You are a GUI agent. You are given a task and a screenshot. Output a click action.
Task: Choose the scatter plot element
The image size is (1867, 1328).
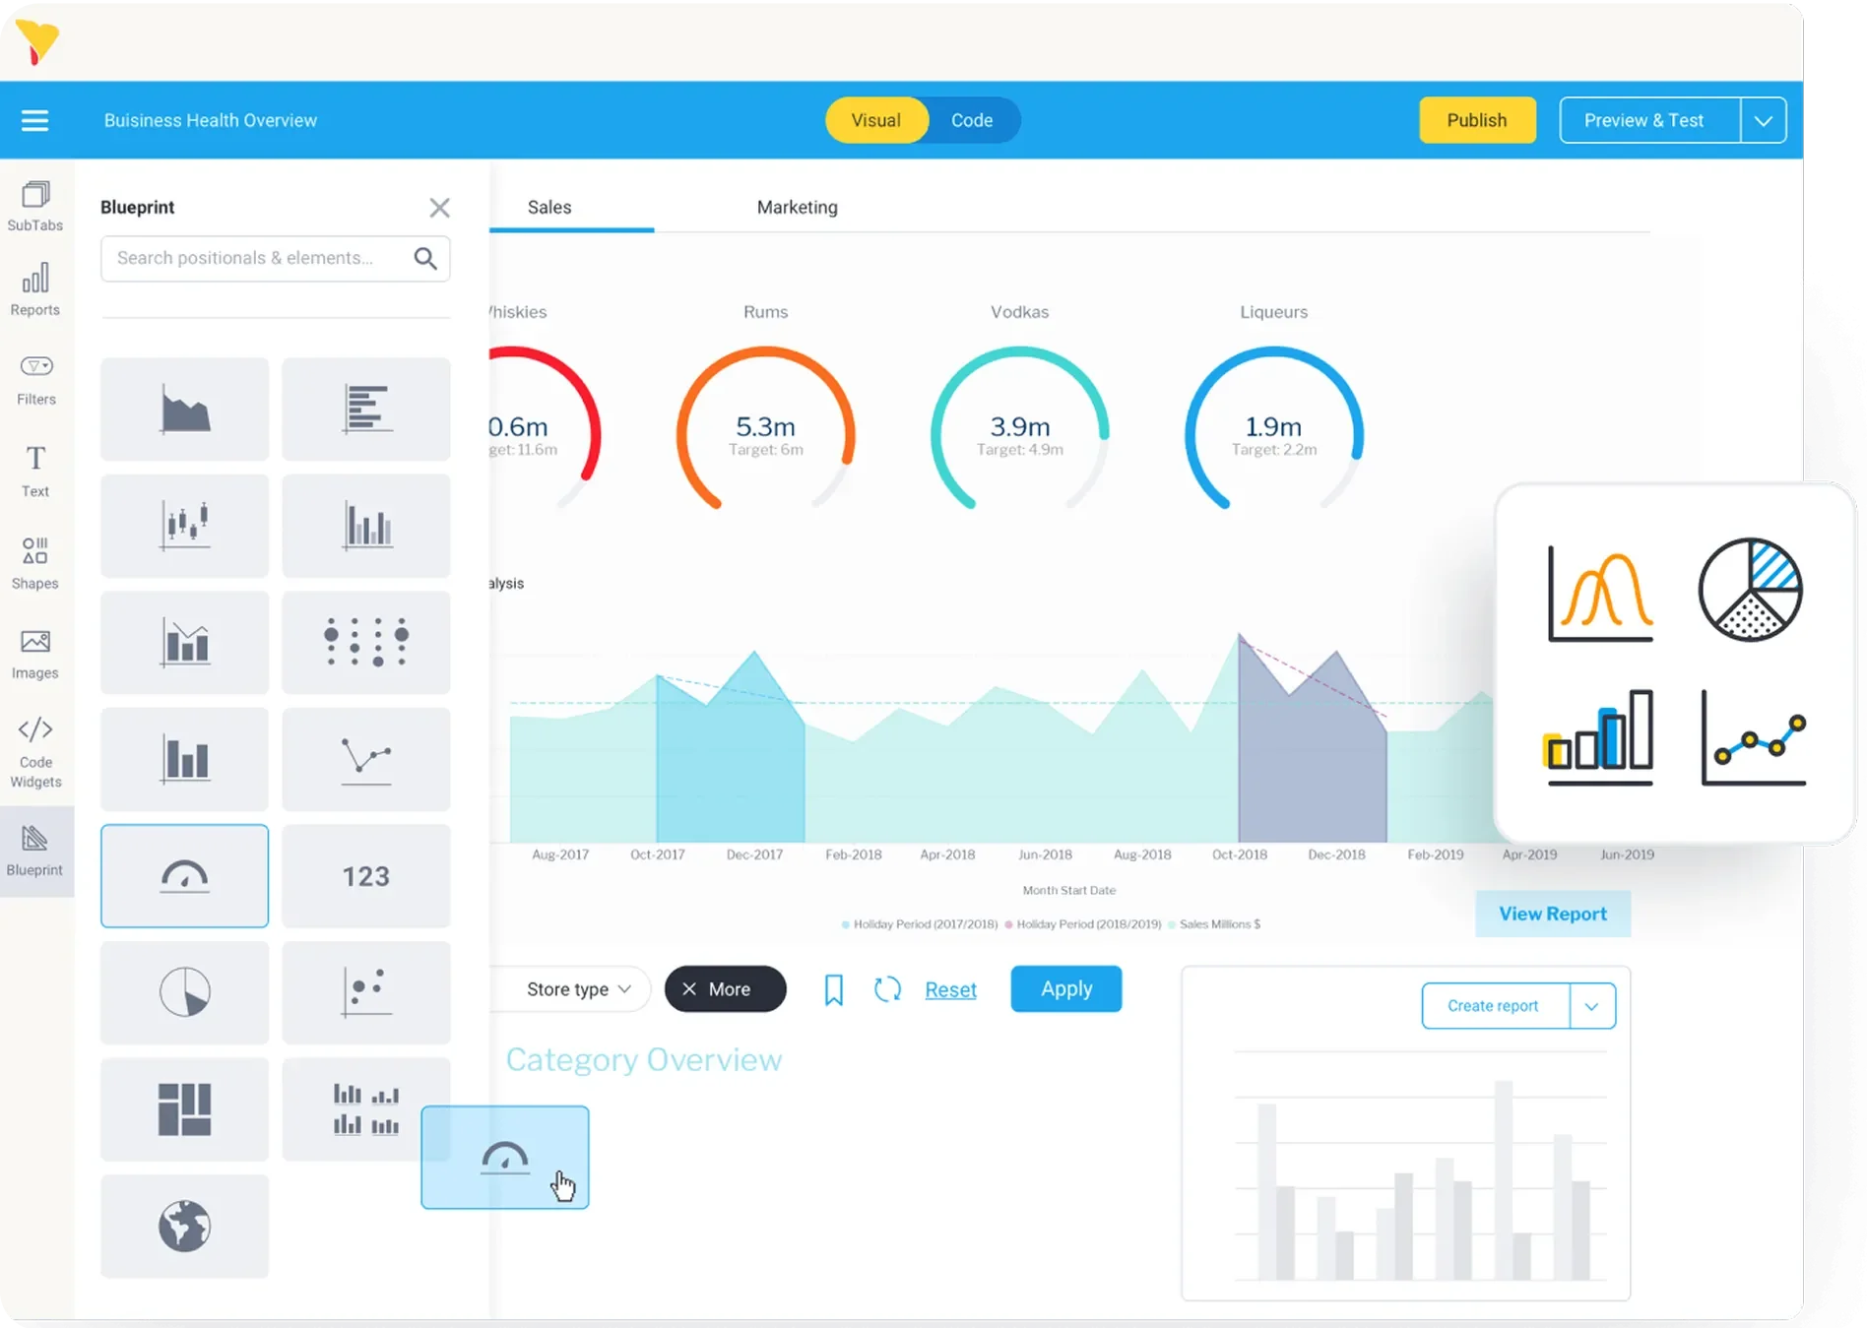[365, 992]
